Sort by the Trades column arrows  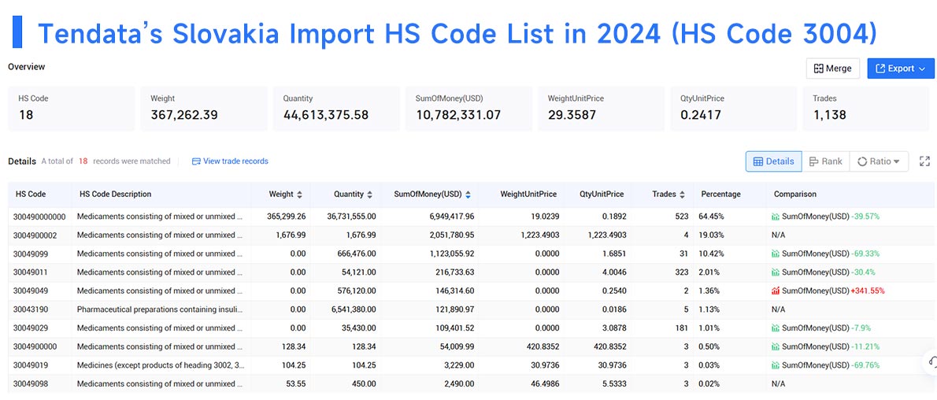683,194
